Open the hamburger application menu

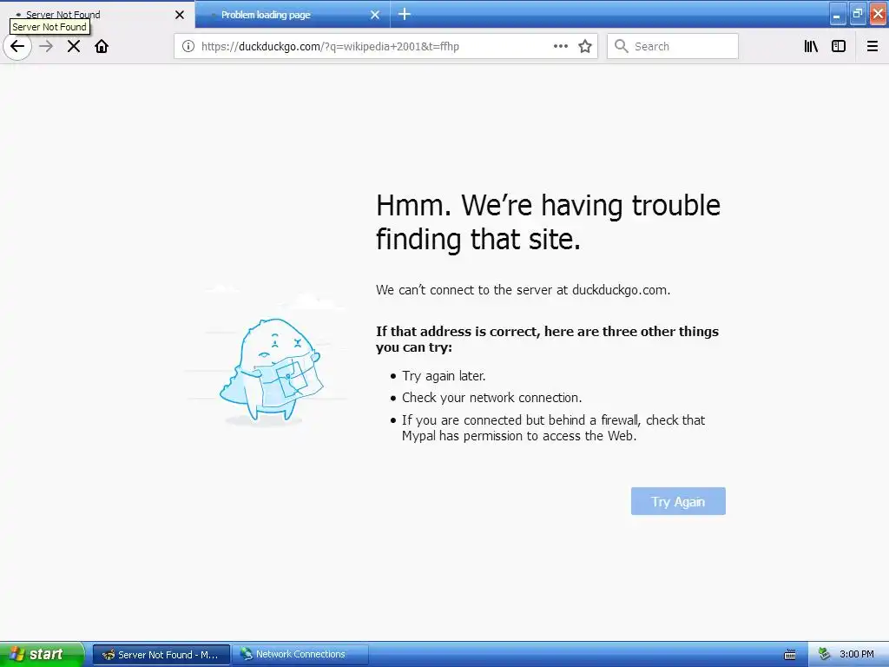pos(873,46)
